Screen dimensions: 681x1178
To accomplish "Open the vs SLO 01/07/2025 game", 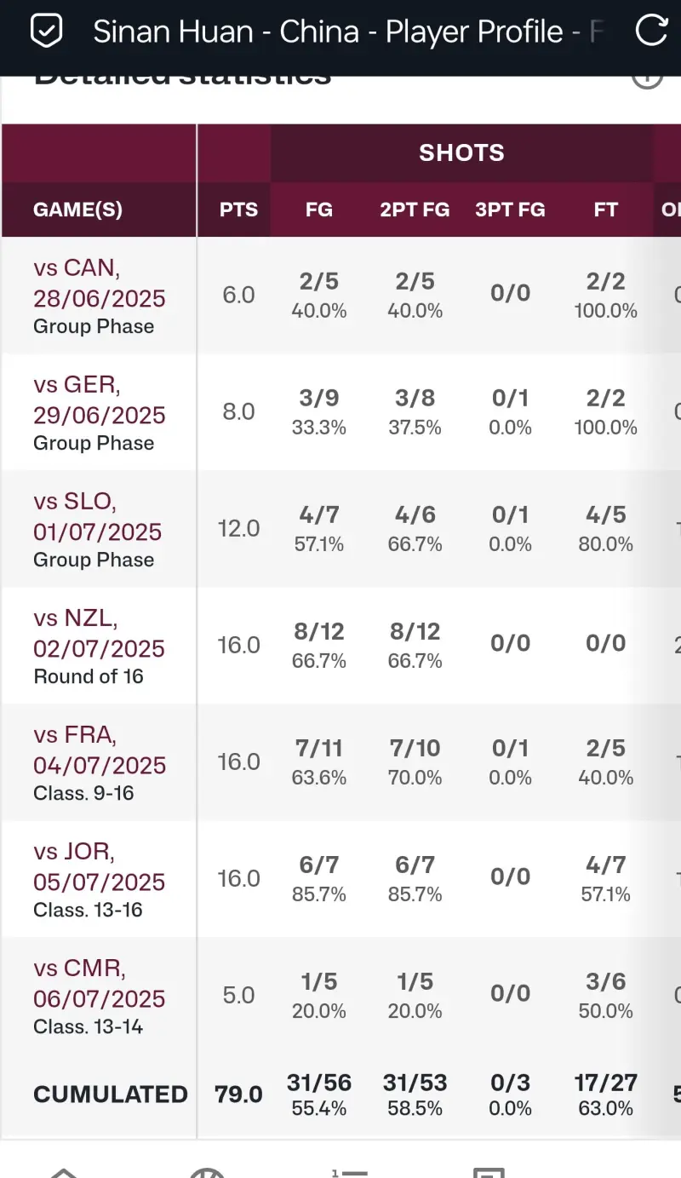I will tap(97, 517).
